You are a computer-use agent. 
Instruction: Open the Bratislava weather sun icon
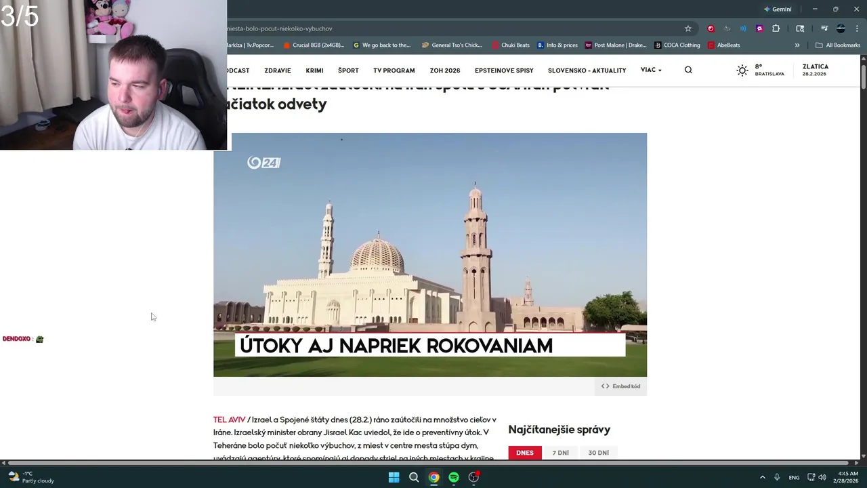(742, 70)
